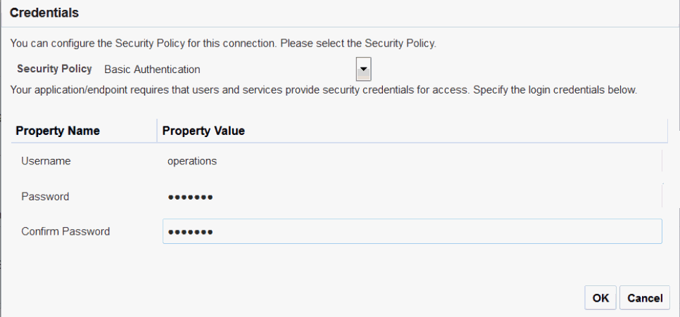The width and height of the screenshot is (680, 317).
Task: Click the Security Policy field label
Action: (54, 69)
